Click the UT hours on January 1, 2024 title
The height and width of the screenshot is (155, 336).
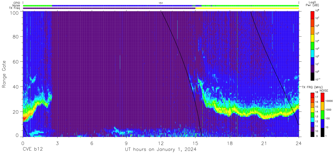tap(161, 150)
